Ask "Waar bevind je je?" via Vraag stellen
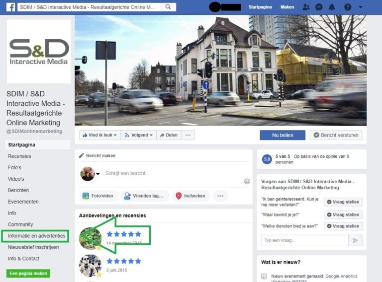Screen dimensions: 382x282 click(x=343, y=215)
